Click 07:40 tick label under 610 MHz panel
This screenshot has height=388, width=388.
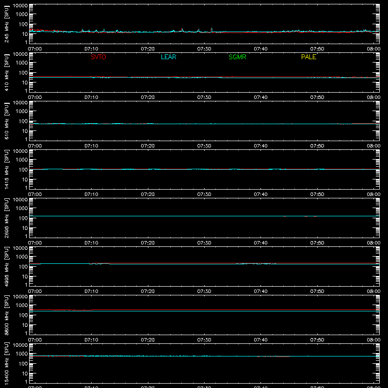pos(260,146)
